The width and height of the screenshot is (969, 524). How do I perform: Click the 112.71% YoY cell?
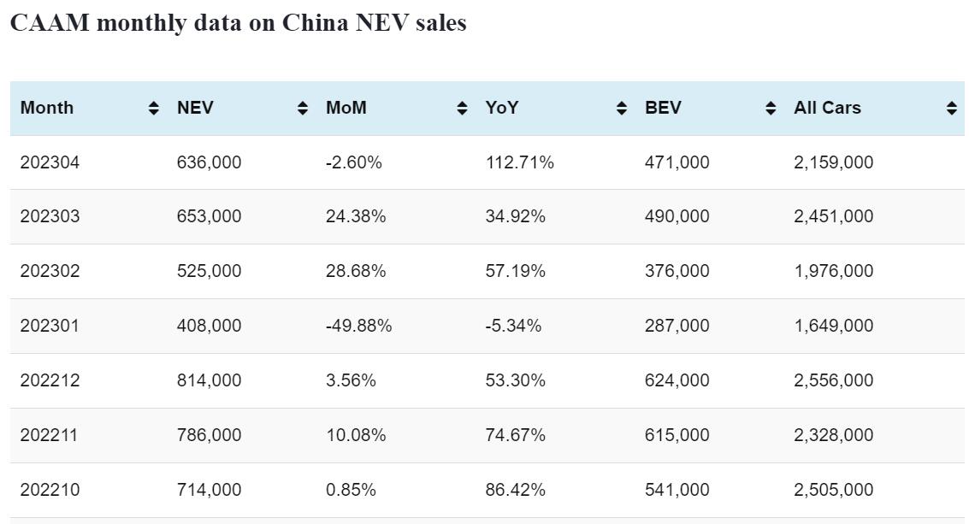[519, 162]
